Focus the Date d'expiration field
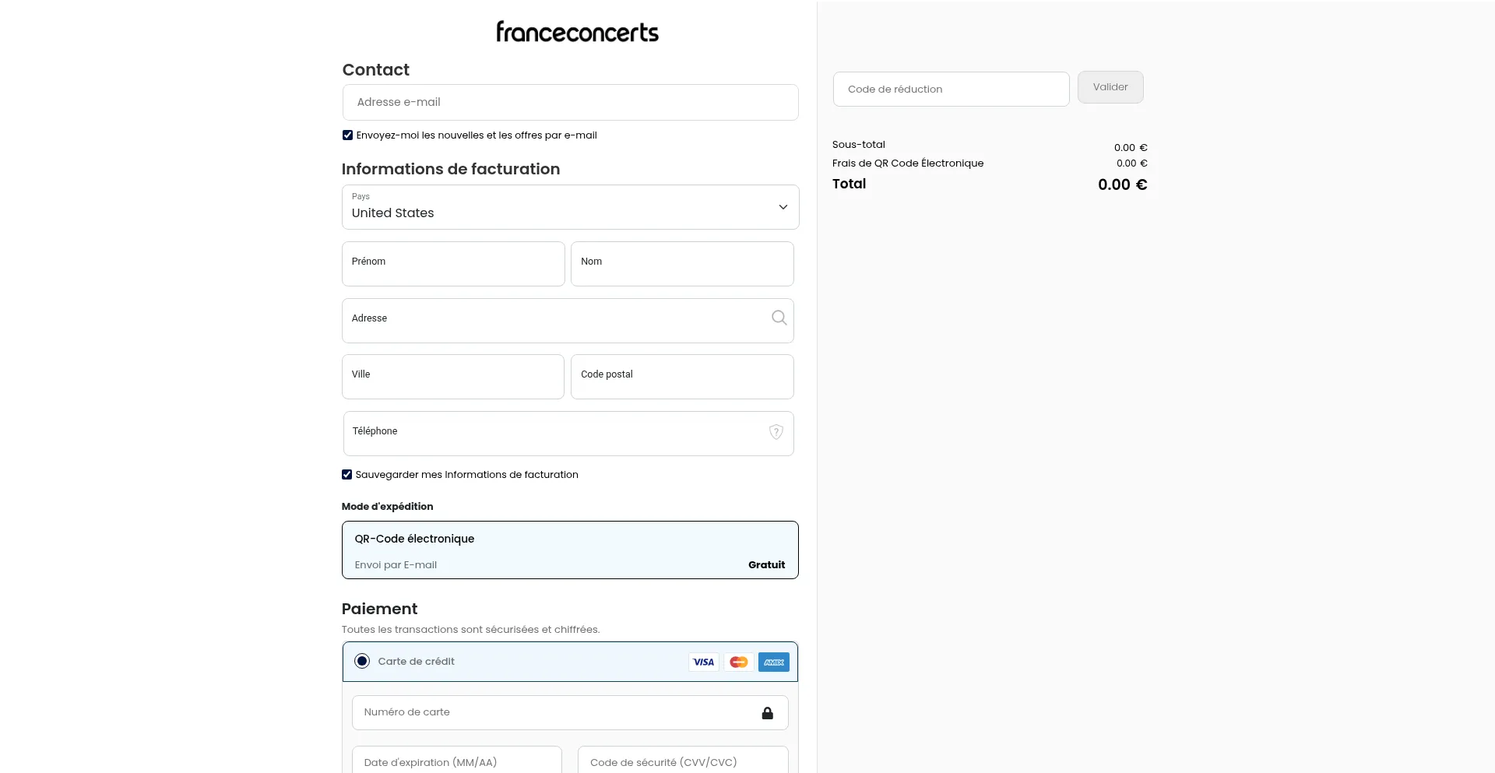Screen dimensions: 1495x773 click(x=457, y=762)
